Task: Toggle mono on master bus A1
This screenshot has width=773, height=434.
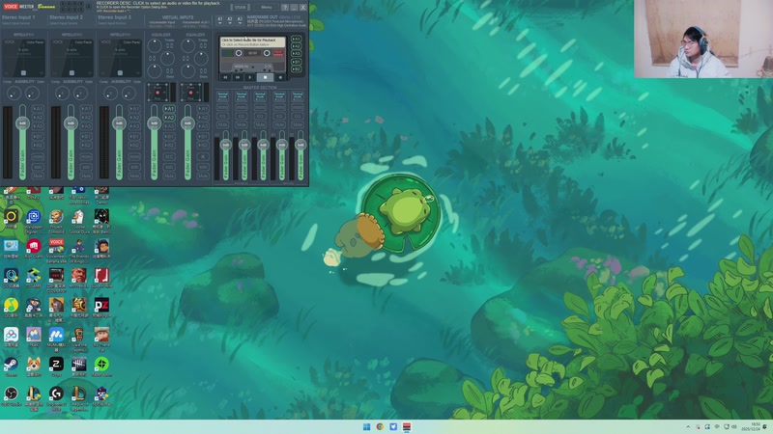Action: tap(223, 107)
